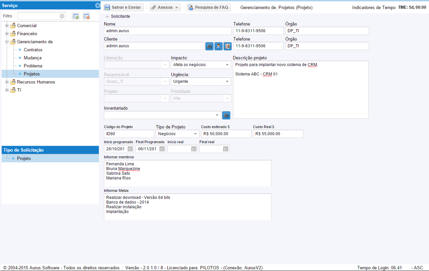Click the Custo estimado $ field
Image resolution: width=429 pixels, height=271 pixels.
(226, 134)
